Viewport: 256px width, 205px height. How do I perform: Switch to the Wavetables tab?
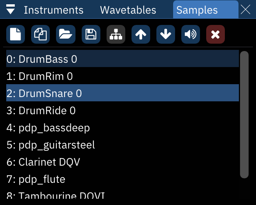click(x=128, y=10)
